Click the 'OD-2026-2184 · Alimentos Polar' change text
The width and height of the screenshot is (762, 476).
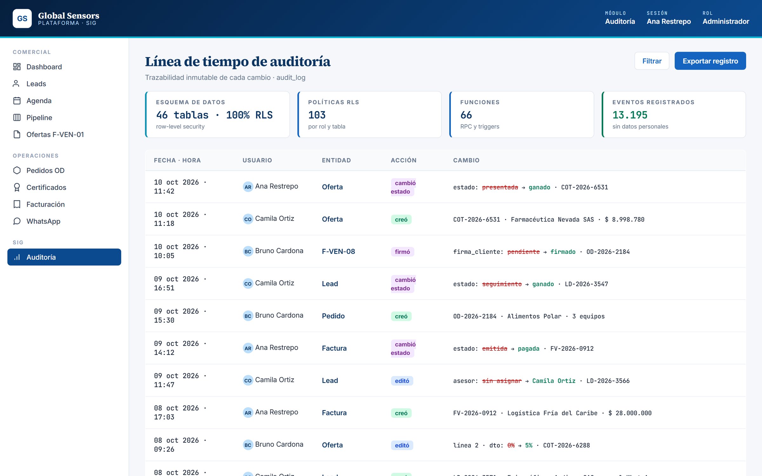pos(507,316)
